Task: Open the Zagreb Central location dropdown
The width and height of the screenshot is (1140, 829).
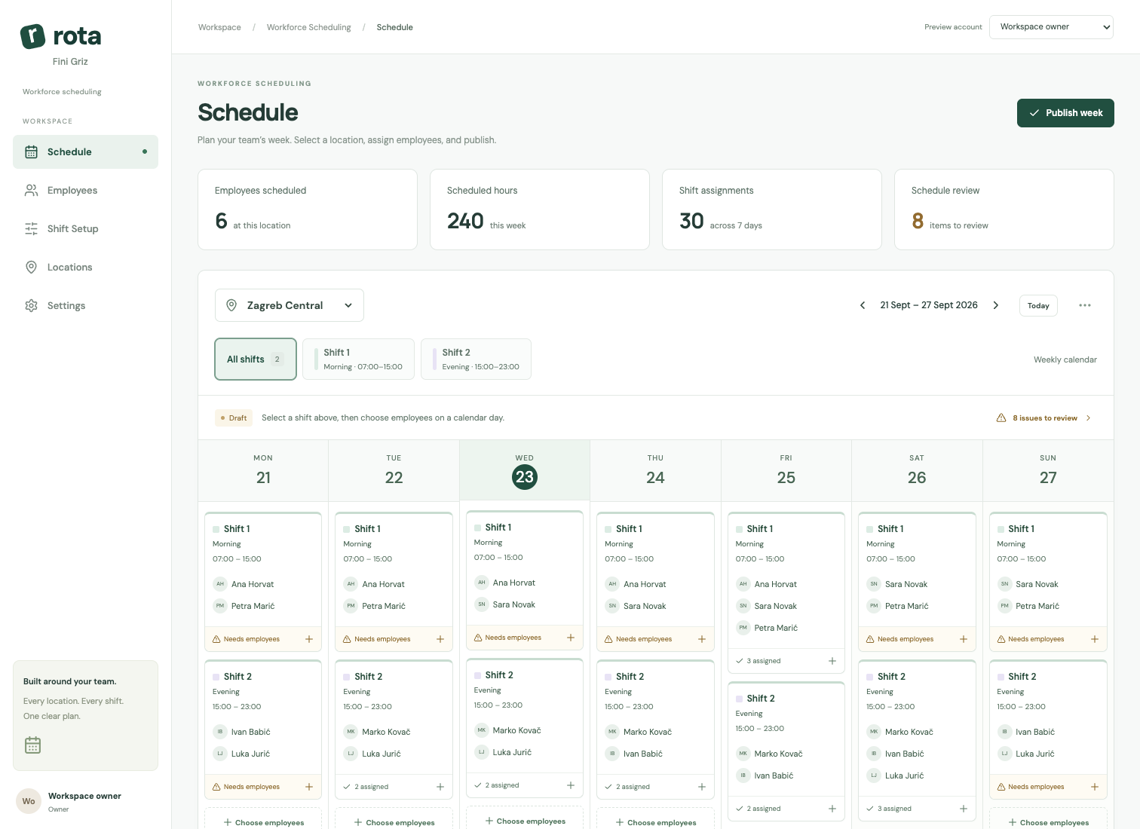Action: pyautogui.click(x=290, y=305)
